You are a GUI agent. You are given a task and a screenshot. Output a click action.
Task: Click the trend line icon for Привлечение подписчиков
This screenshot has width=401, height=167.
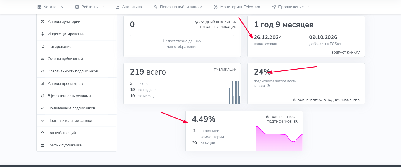[42, 108]
